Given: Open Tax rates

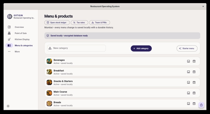Looking at the screenshot, I should (x=79, y=23).
